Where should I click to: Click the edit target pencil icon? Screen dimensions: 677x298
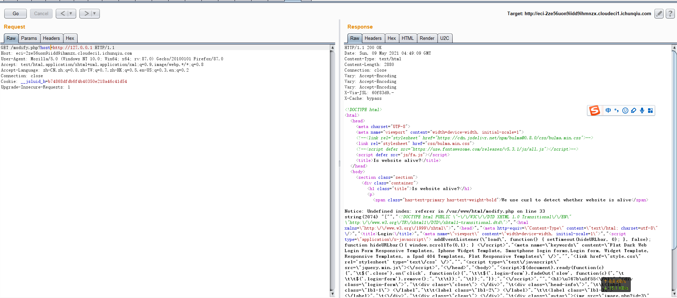point(659,13)
